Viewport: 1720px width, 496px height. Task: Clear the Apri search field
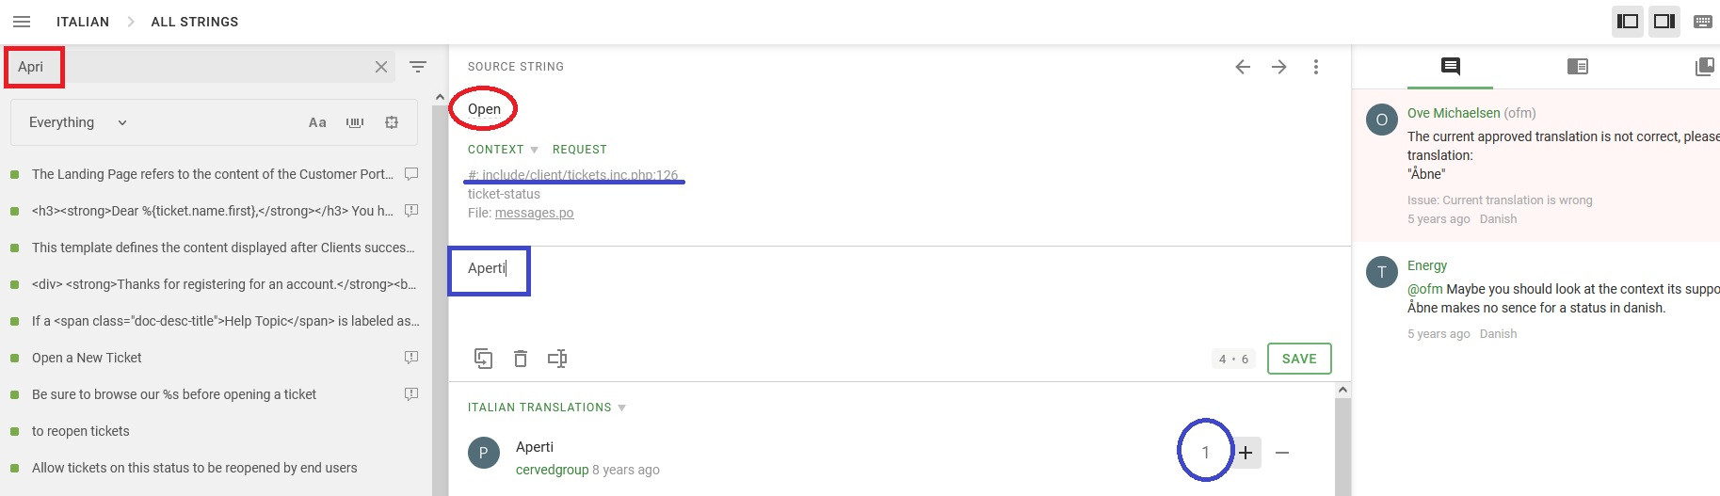point(381,67)
